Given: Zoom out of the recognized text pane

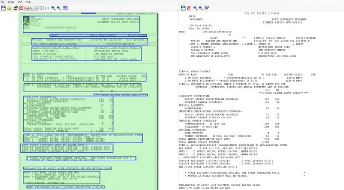Looking at the screenshot, I should pyautogui.click(x=201, y=8).
